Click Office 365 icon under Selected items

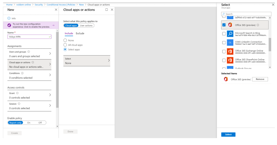click(x=226, y=79)
